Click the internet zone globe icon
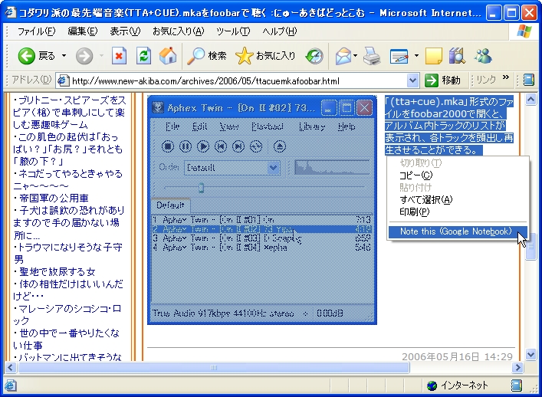This screenshot has width=542, height=397. click(432, 386)
